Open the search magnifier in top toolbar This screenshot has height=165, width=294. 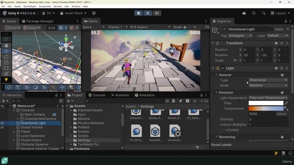click(263, 13)
